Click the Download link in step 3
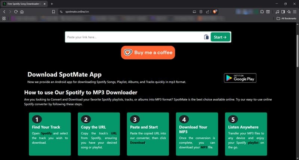Image resolution: width=299 pixels, height=160 pixels. pos(138,143)
